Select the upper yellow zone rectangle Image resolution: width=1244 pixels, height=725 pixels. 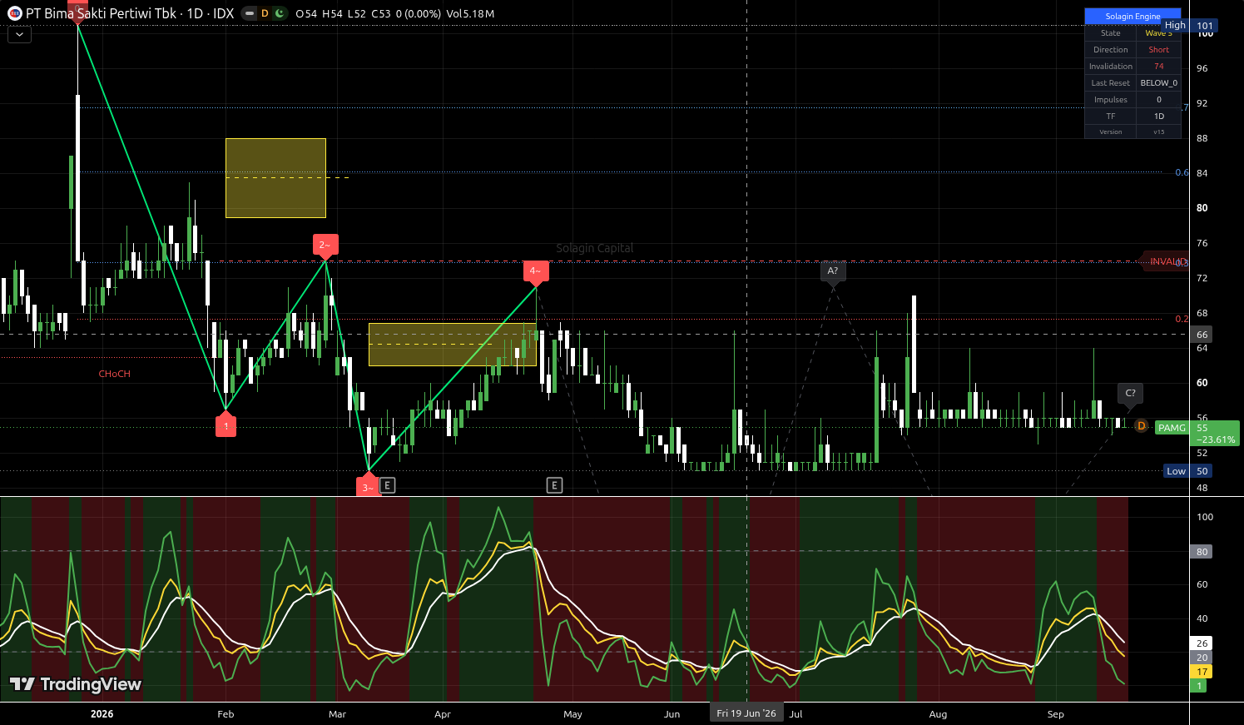point(275,178)
